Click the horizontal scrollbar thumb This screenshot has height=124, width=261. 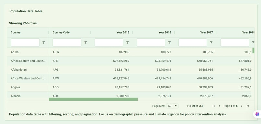click(x=93, y=99)
